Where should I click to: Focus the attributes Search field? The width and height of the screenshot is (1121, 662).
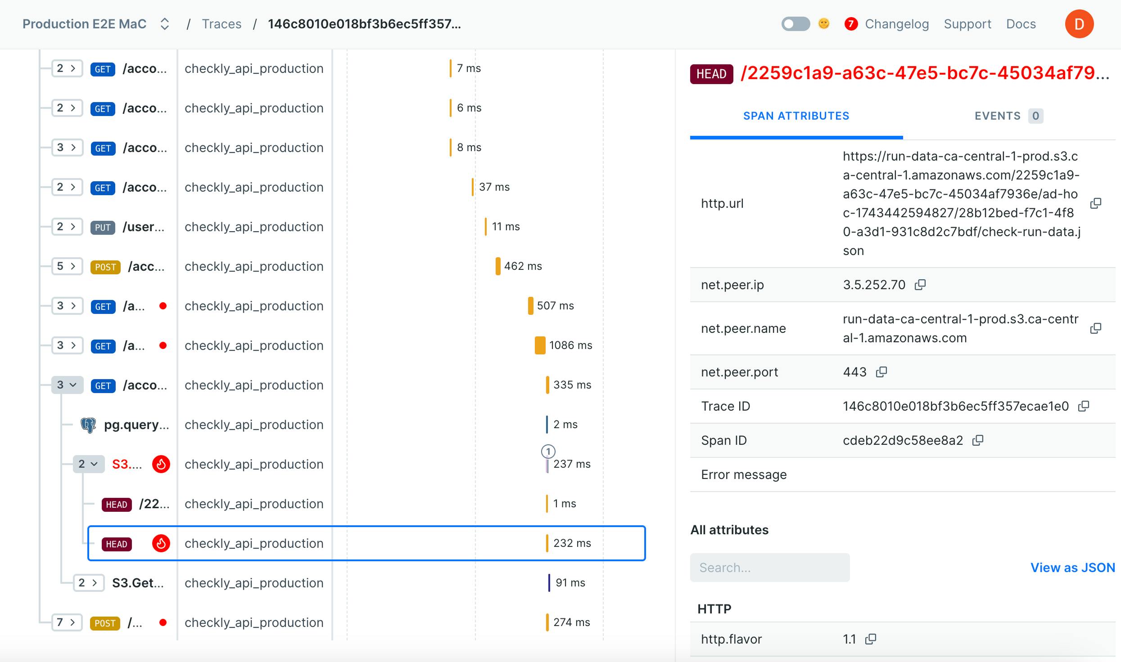click(769, 568)
